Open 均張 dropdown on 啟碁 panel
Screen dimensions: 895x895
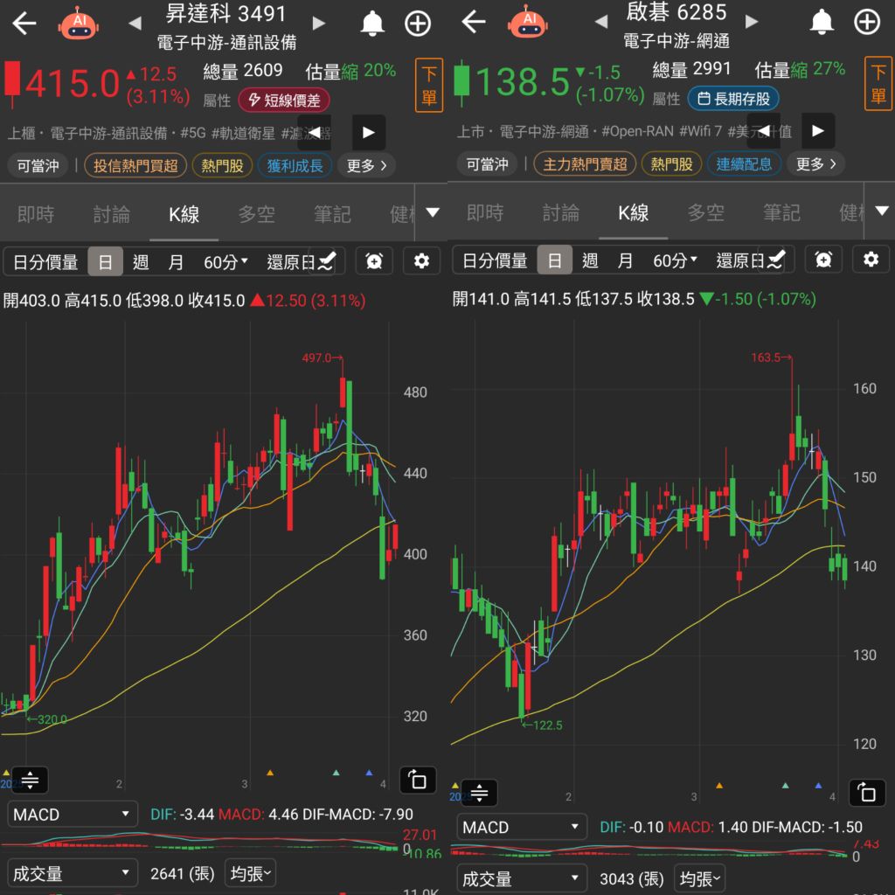(x=699, y=878)
